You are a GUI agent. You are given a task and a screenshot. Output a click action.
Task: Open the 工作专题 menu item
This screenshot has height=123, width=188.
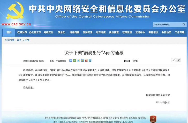click(x=180, y=32)
